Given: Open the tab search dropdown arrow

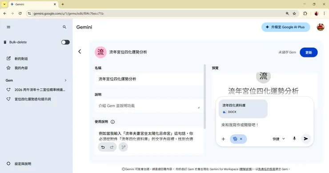Looking at the screenshot, I should [x=4, y=4].
